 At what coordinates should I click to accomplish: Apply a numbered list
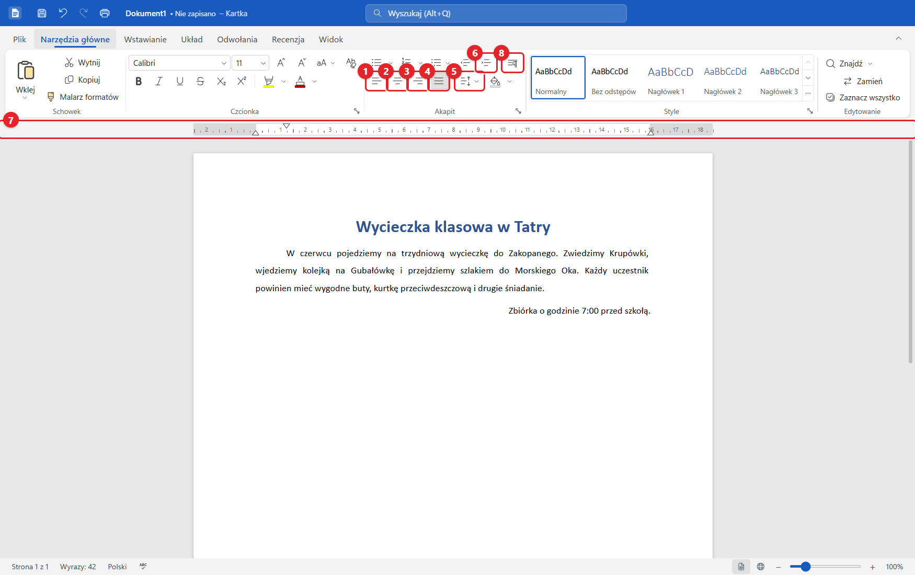tap(406, 63)
